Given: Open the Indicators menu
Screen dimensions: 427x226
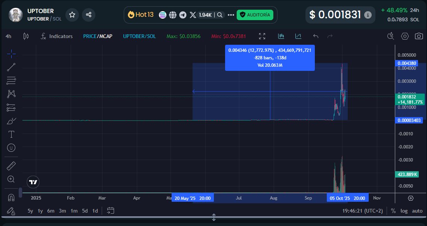Looking at the screenshot, I should pyautogui.click(x=56, y=36).
